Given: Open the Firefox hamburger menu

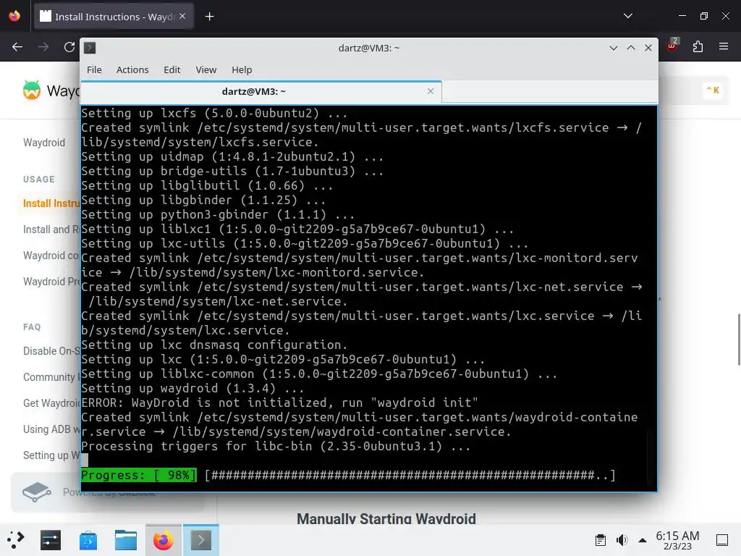Looking at the screenshot, I should click(724, 46).
